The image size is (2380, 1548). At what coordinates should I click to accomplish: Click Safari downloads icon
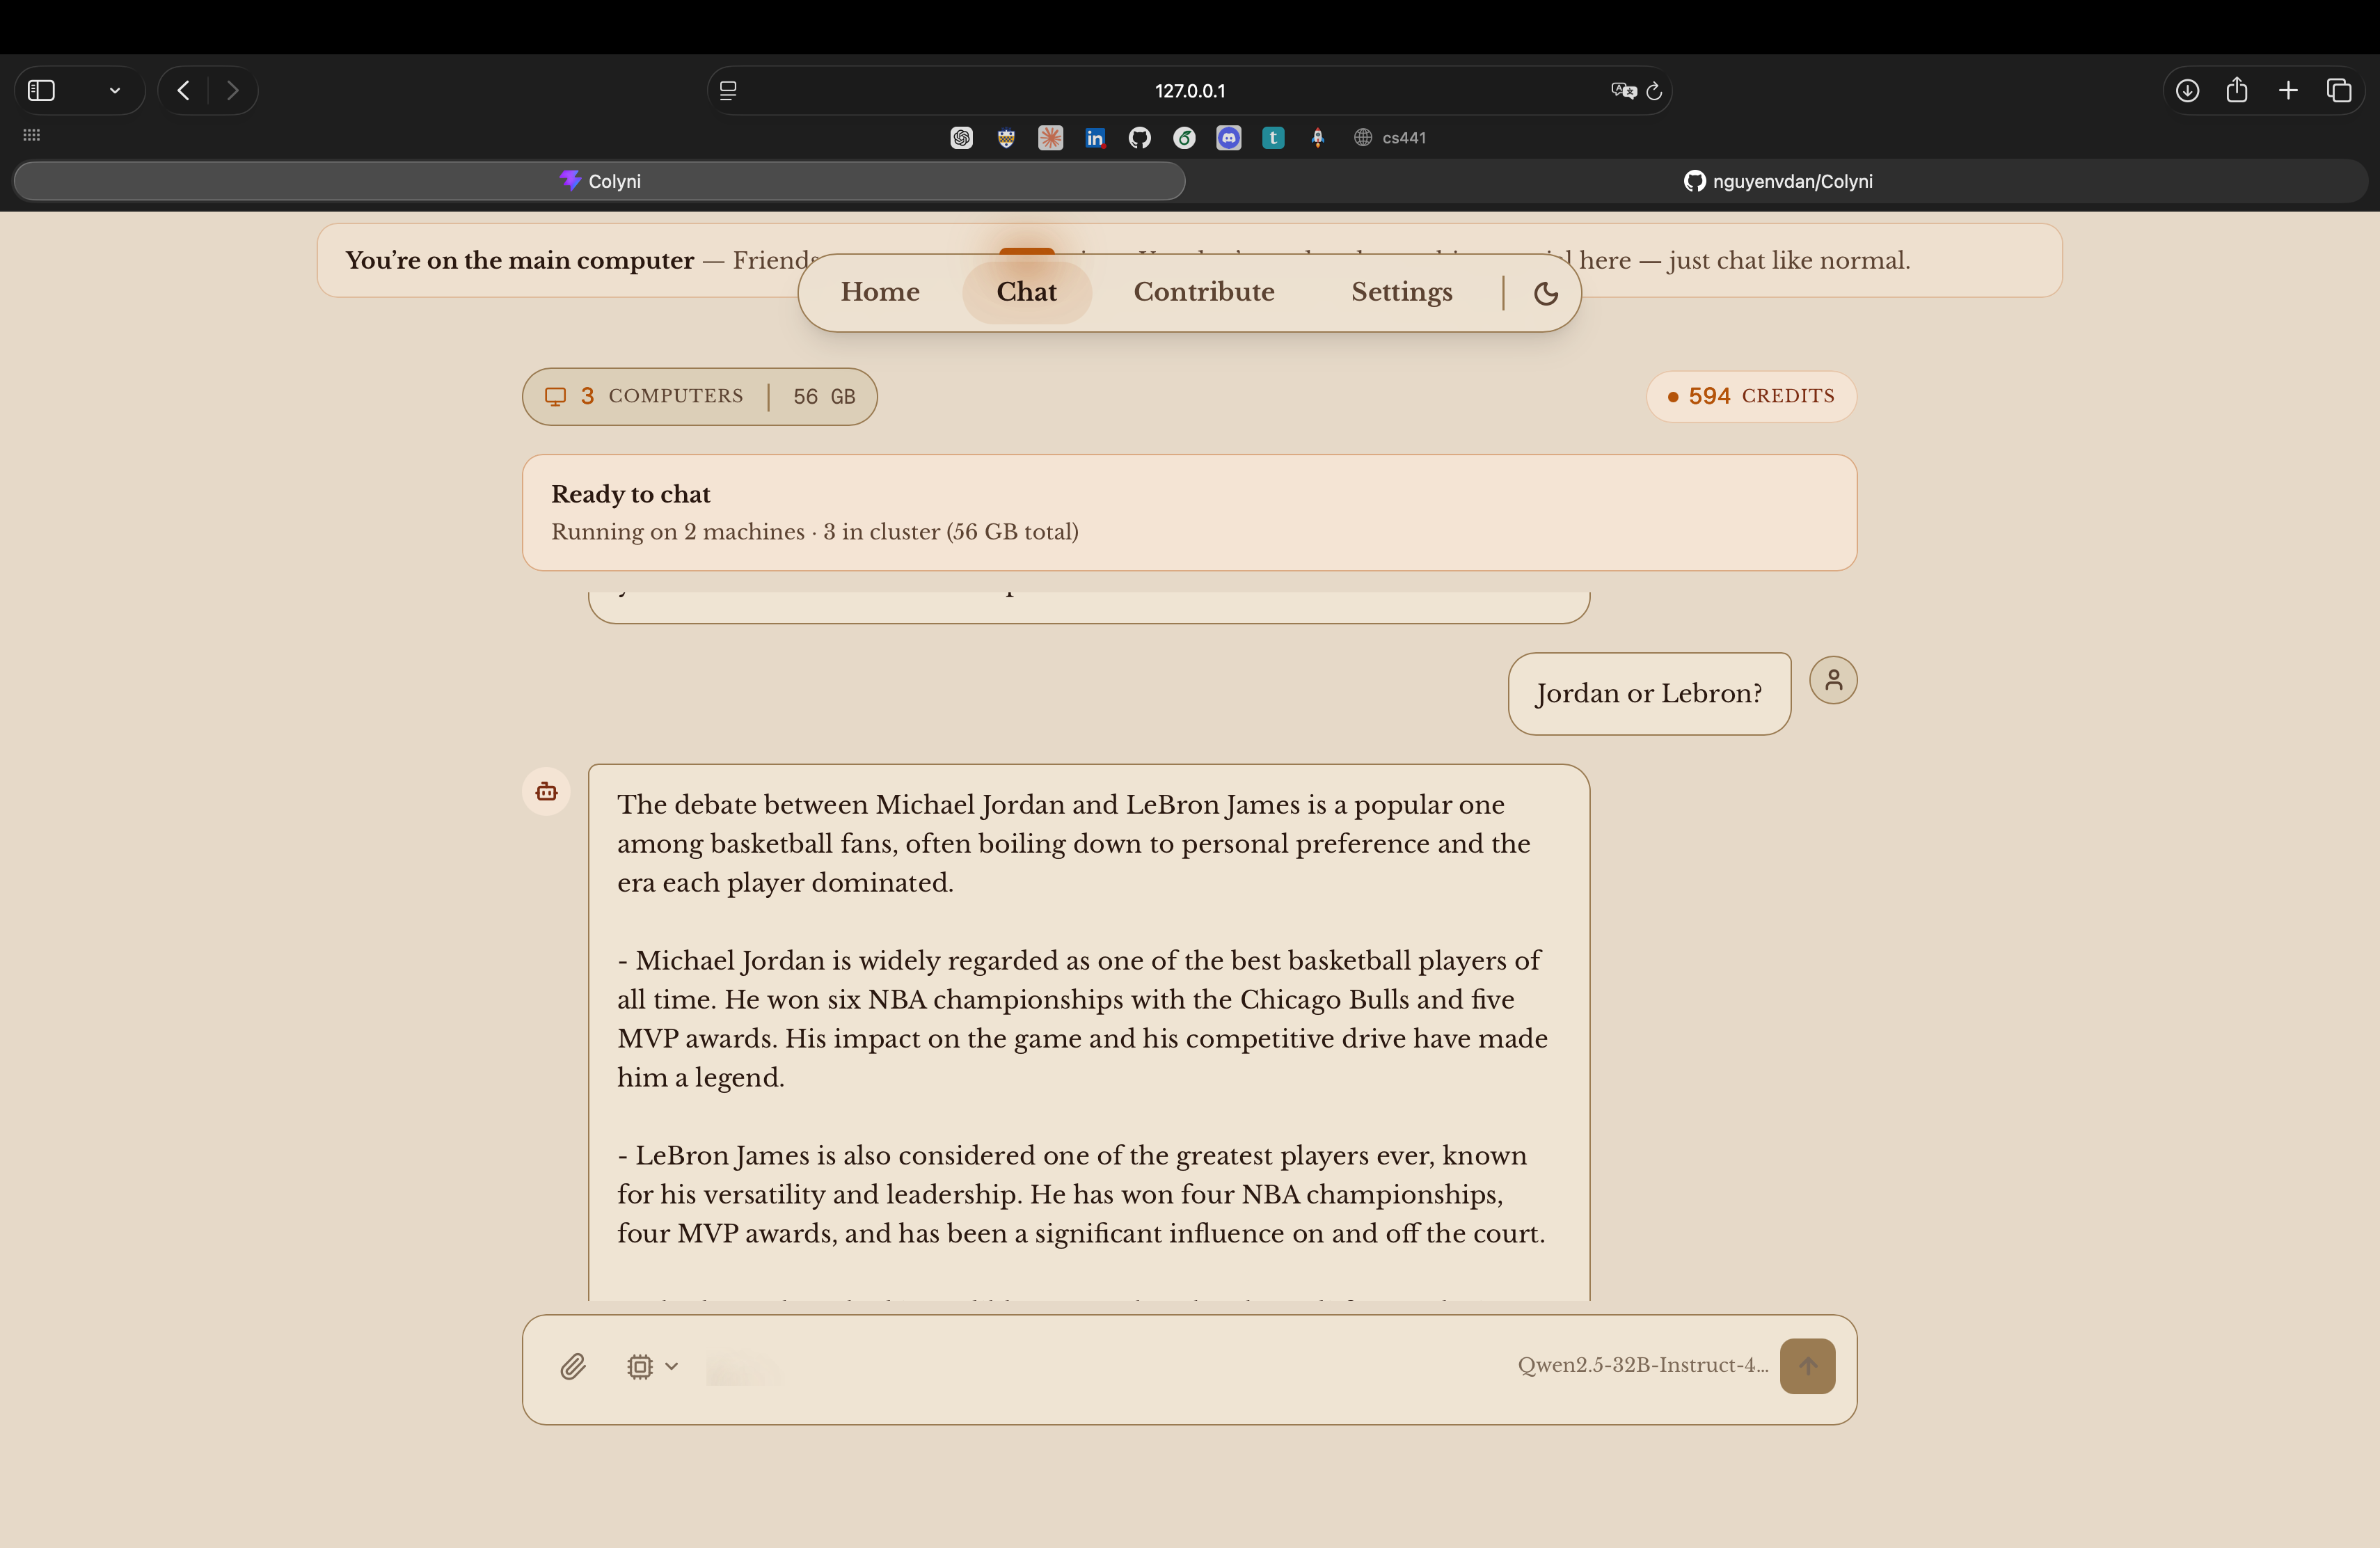2187,91
